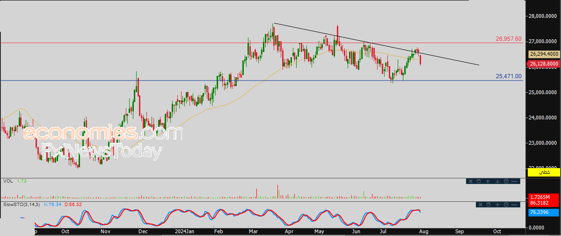The height and width of the screenshot is (236, 561).
Task: Click the 24,000.0000 price axis label
Action: click(x=543, y=118)
